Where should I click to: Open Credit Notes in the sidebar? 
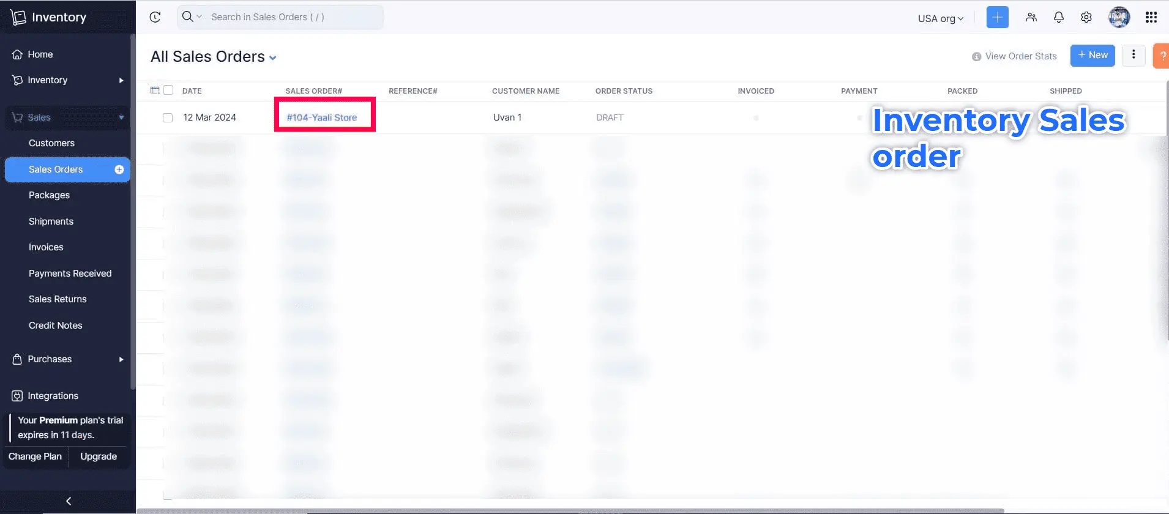point(55,326)
